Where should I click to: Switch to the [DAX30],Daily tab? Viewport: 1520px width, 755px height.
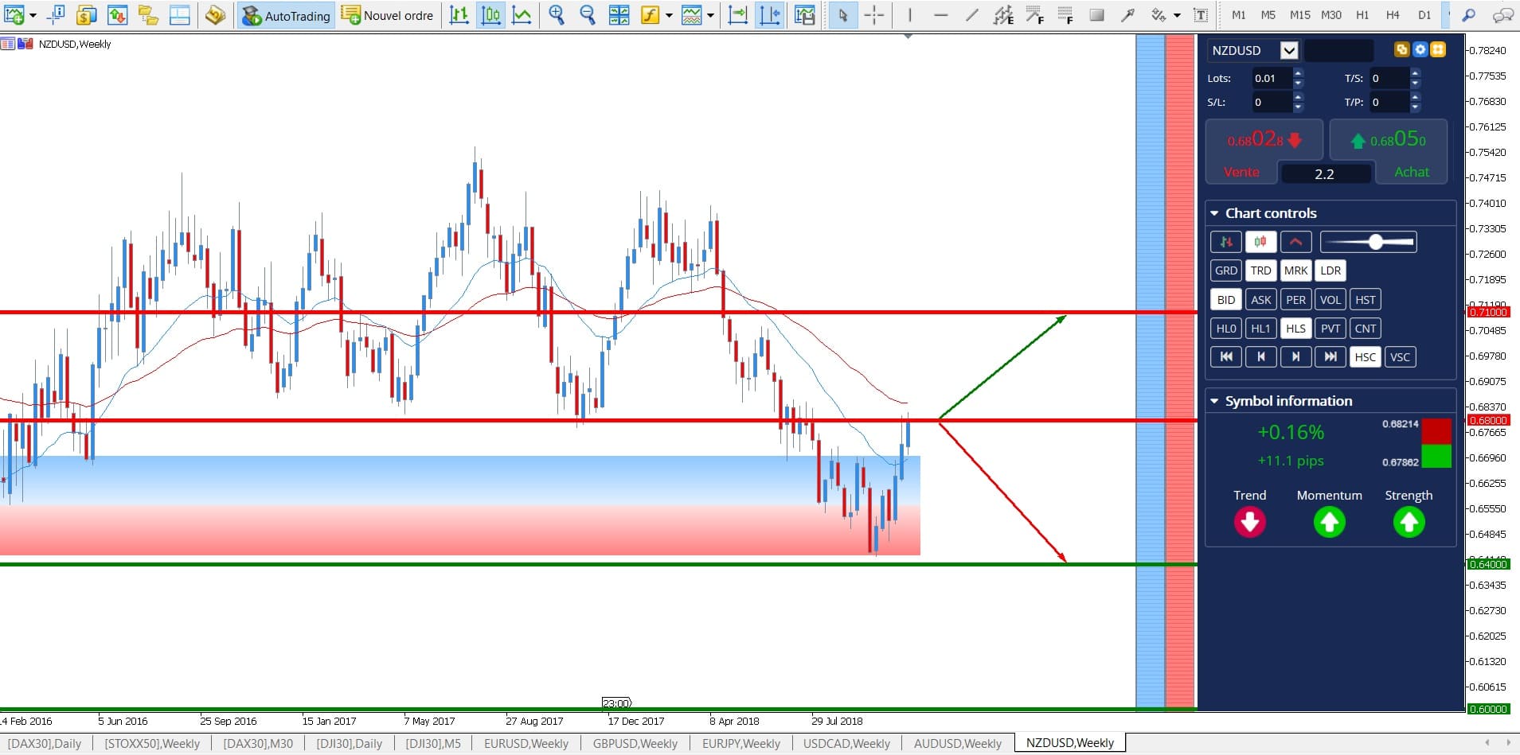click(45, 743)
